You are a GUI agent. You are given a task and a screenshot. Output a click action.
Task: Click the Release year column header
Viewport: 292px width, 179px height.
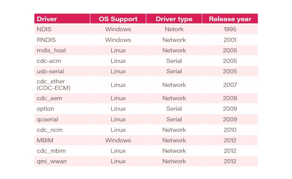tap(230, 19)
